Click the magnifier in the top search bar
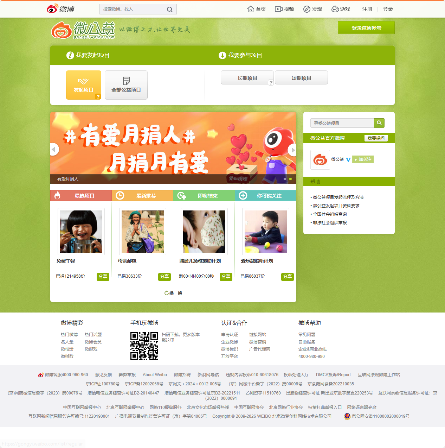 click(x=170, y=9)
